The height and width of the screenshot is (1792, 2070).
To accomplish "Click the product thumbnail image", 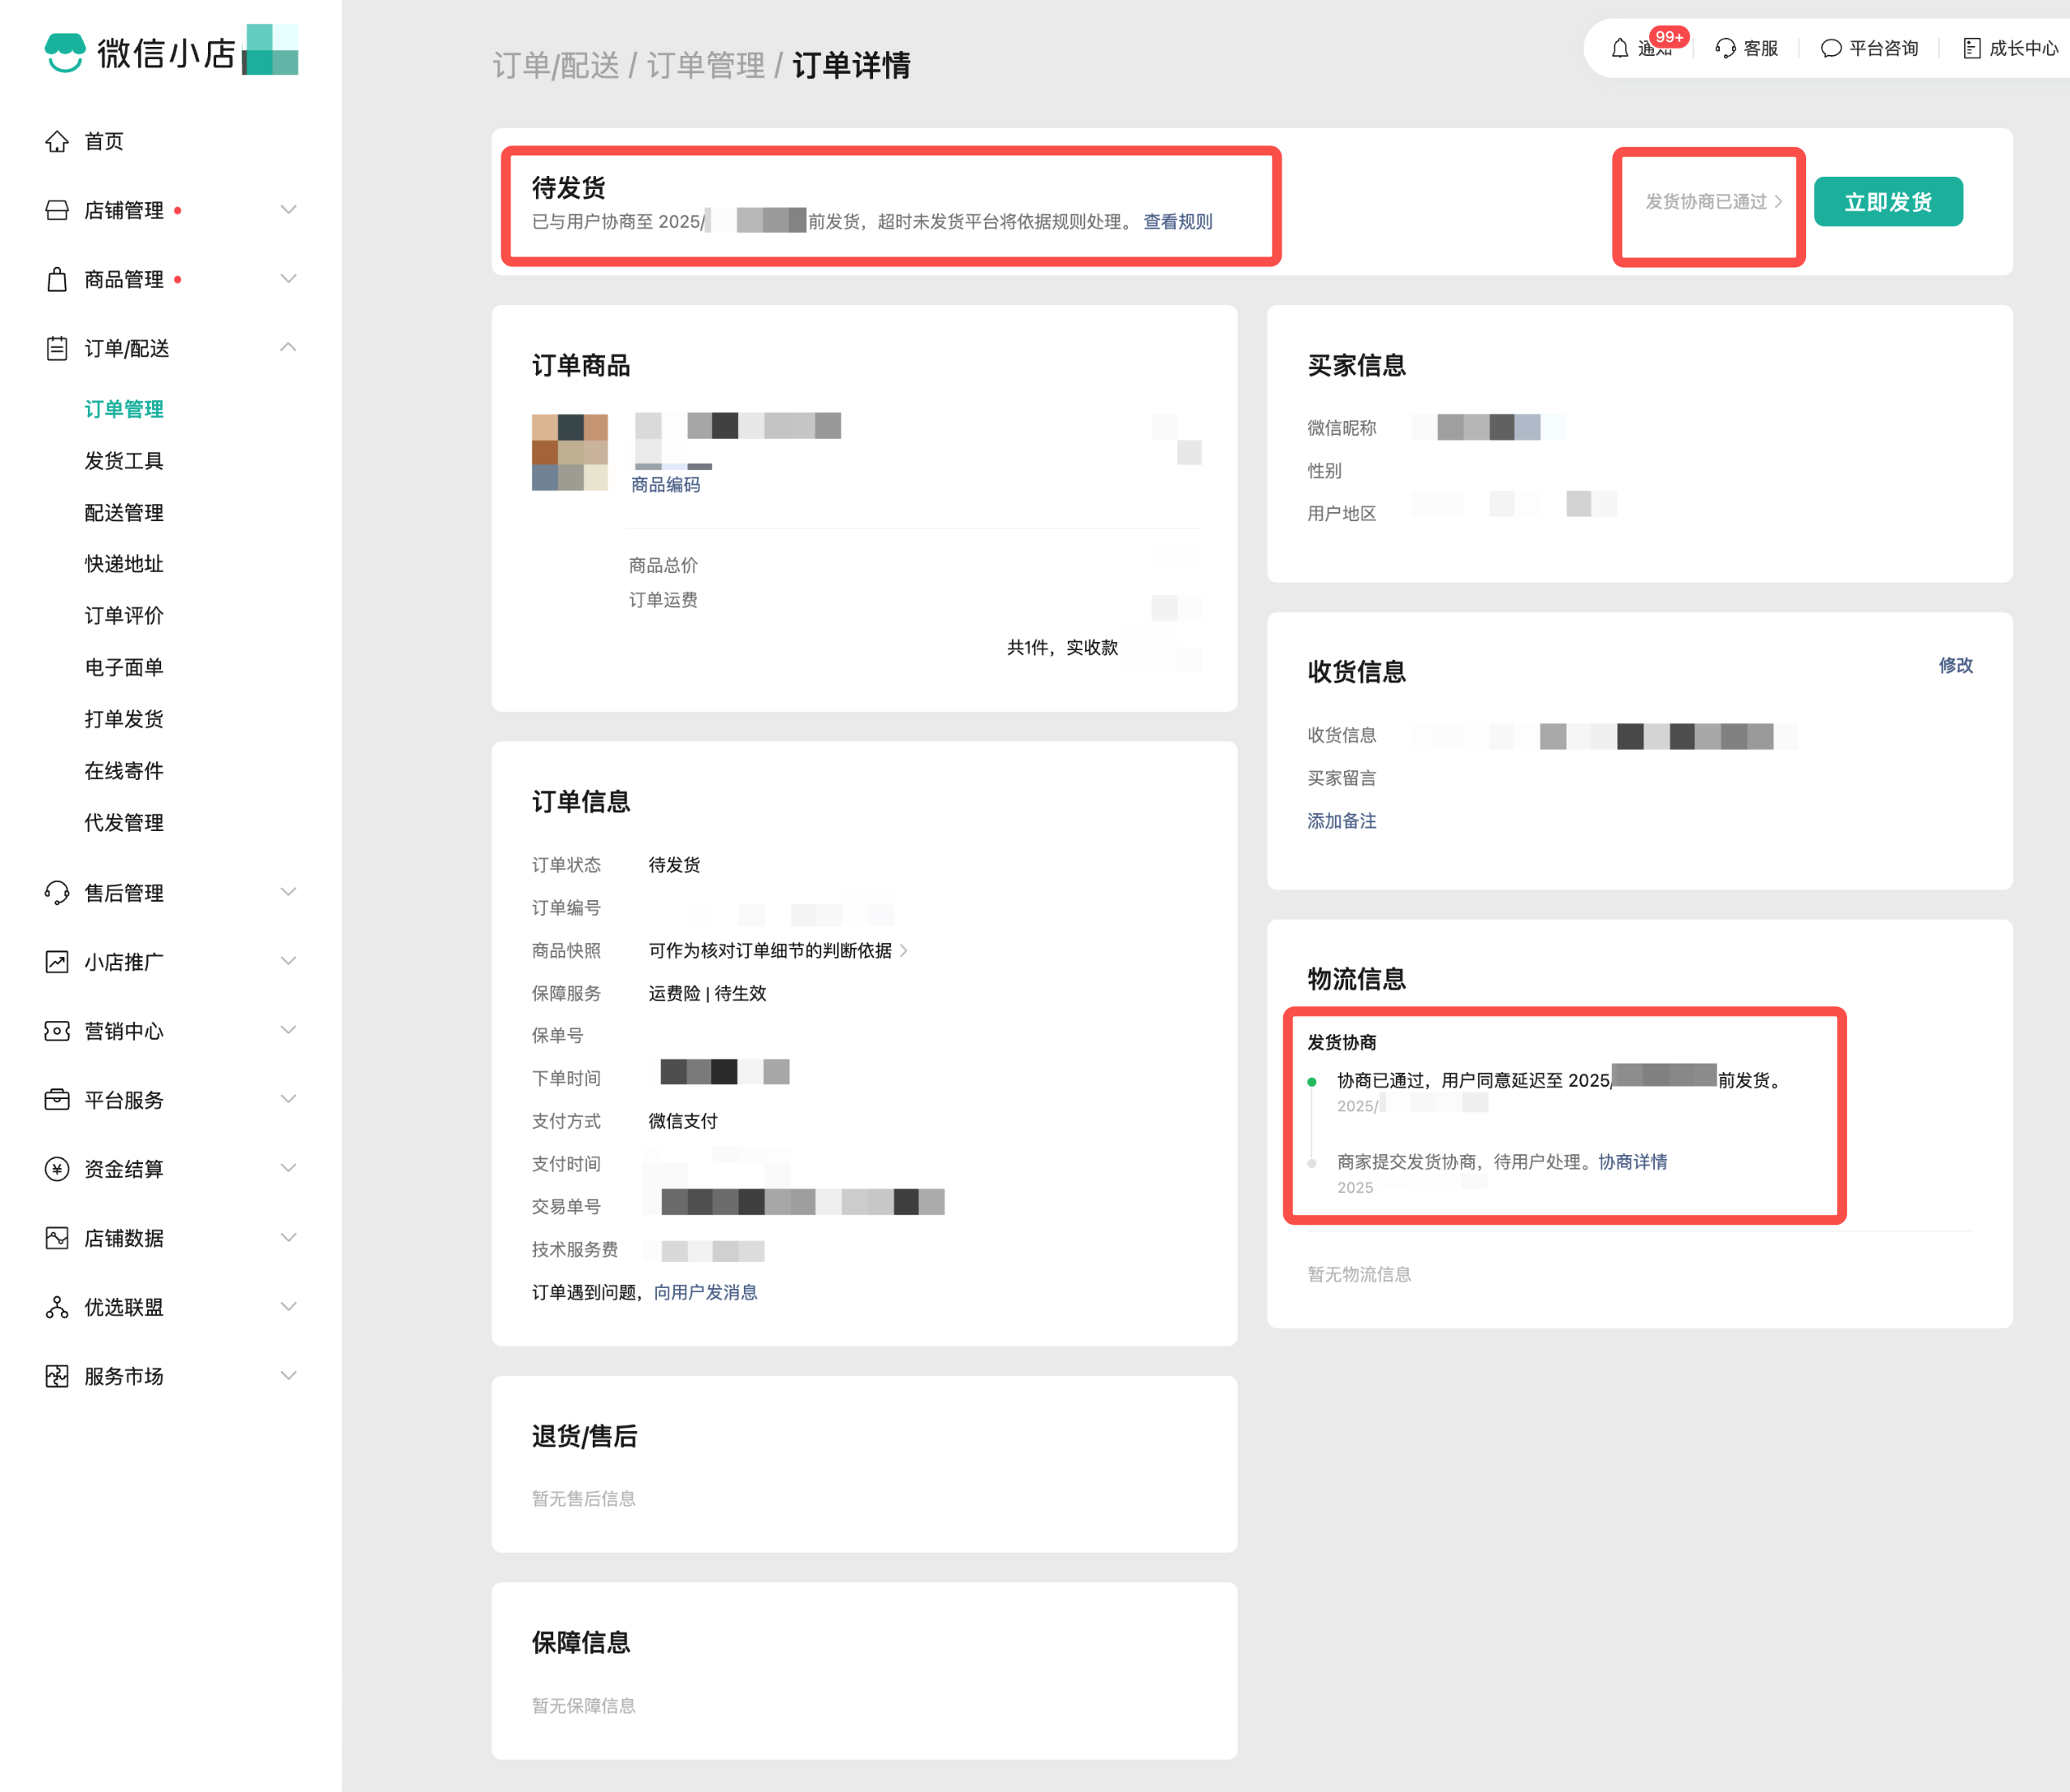I will [x=569, y=452].
